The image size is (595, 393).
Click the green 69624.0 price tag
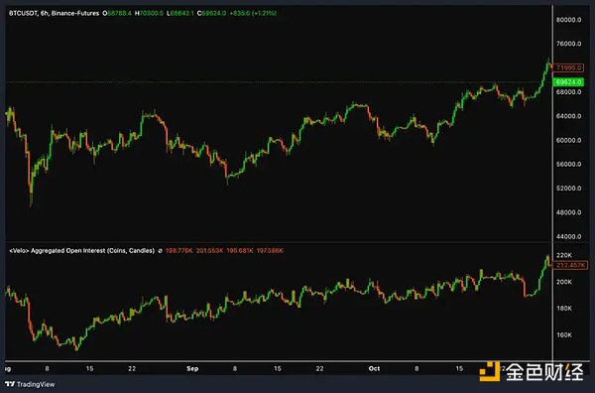point(568,82)
